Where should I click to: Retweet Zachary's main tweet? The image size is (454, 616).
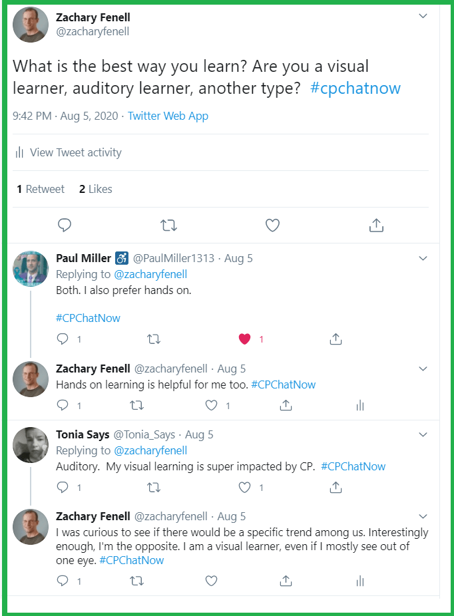tap(168, 226)
